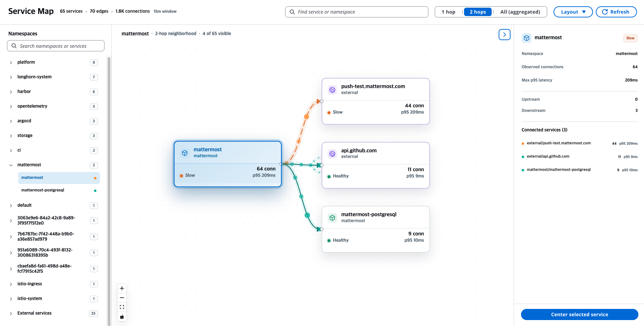Click the mattermost-postgresql node cube icon
Image resolution: width=644 pixels, height=326 pixels.
tap(332, 218)
